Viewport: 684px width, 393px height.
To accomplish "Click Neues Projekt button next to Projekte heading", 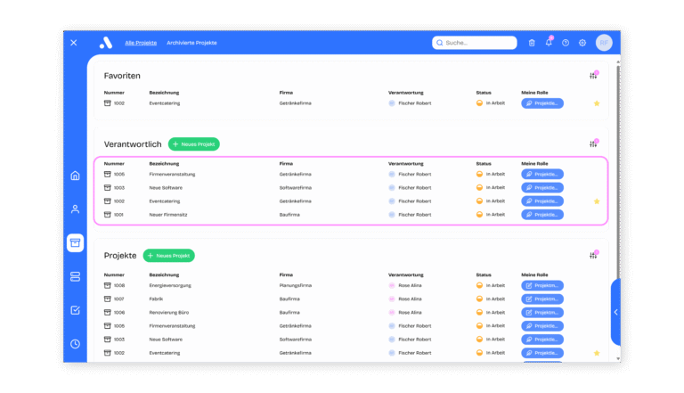I will [168, 256].
